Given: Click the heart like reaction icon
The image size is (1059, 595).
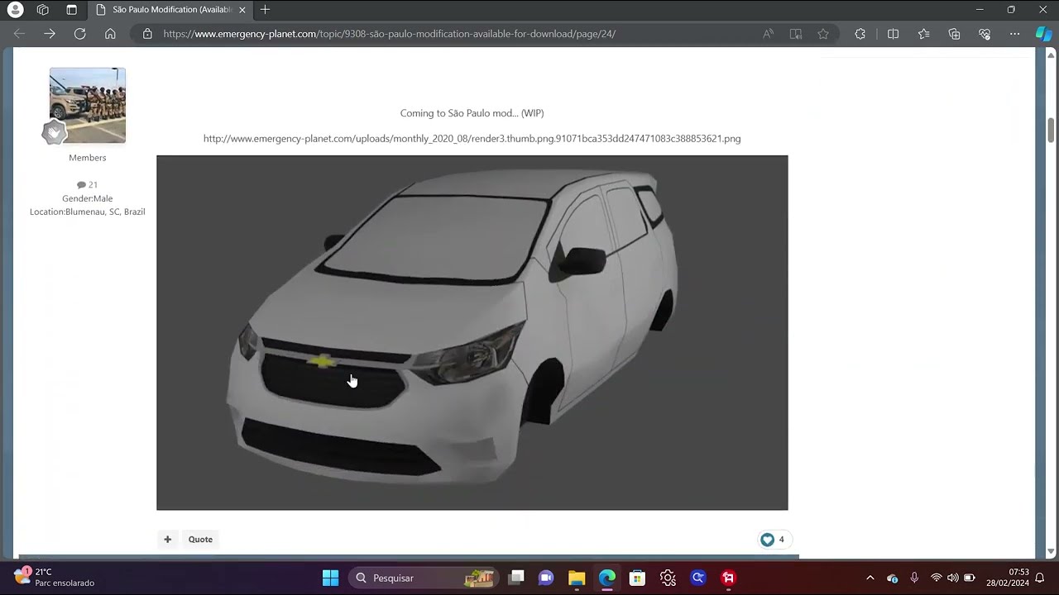Looking at the screenshot, I should [767, 540].
